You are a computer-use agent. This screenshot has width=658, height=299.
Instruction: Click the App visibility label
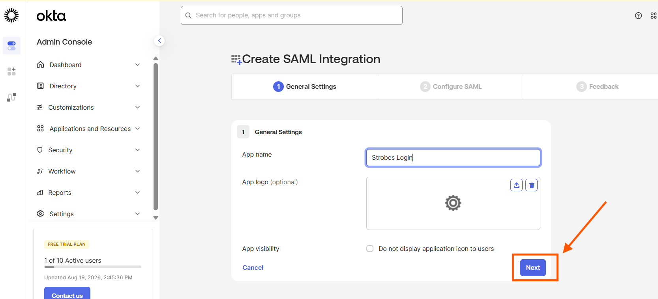click(261, 249)
